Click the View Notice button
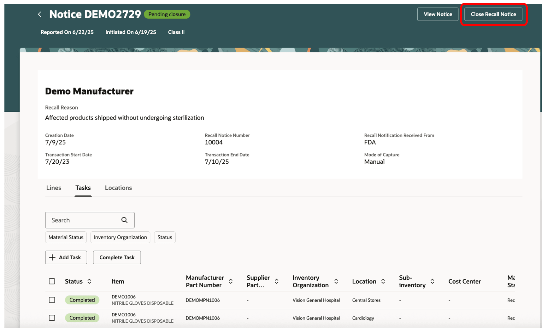 438,14
